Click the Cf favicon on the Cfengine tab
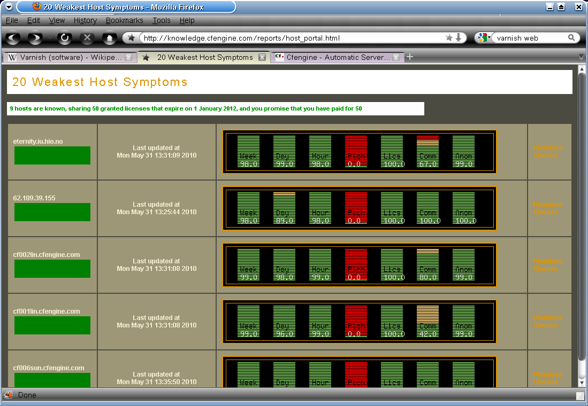The width and height of the screenshot is (588, 406). [x=279, y=57]
